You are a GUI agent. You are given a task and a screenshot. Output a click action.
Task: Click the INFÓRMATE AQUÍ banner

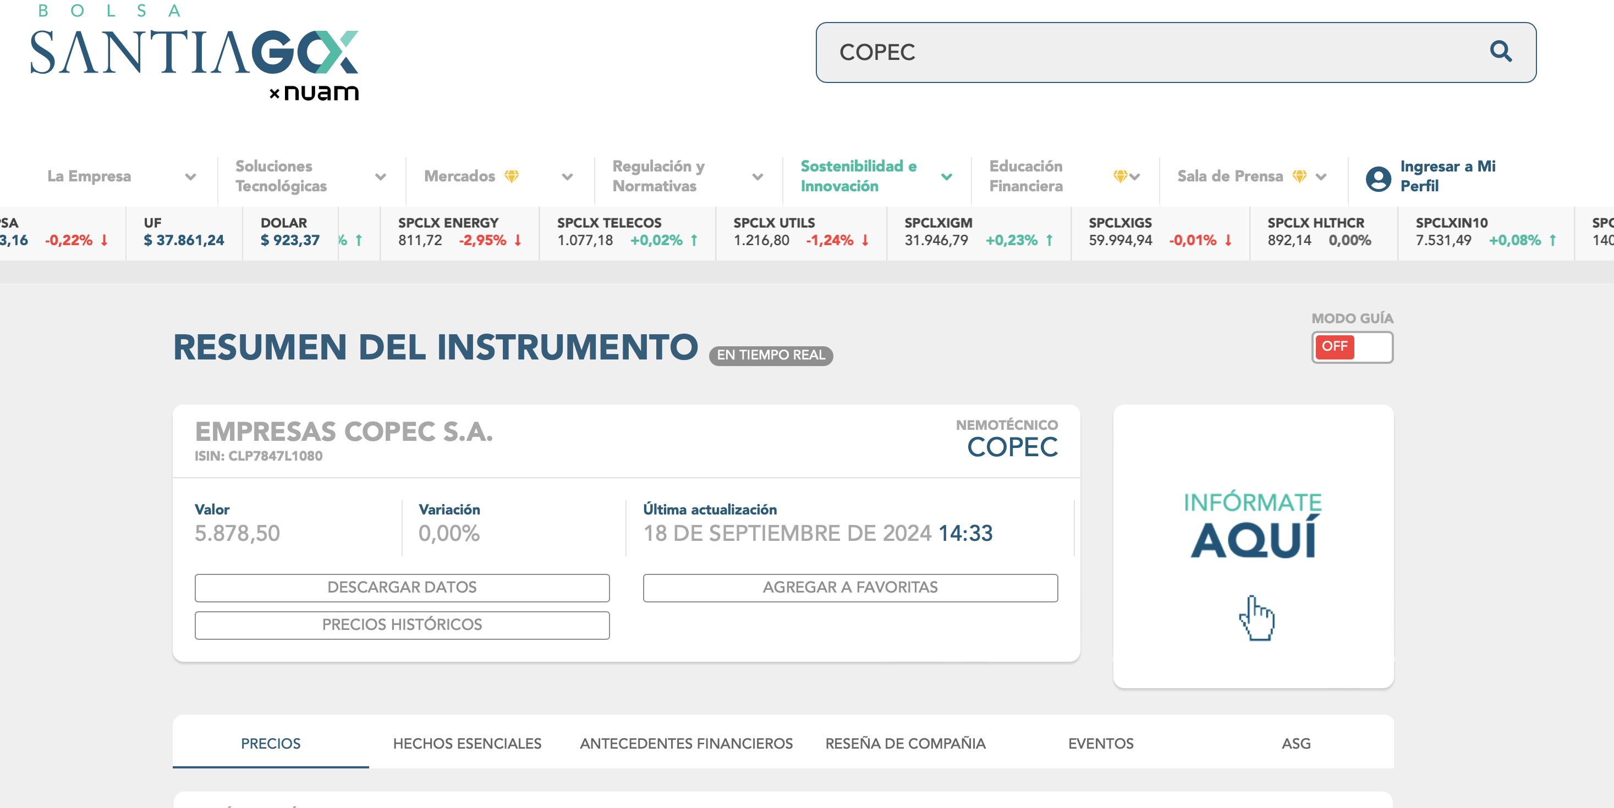(x=1253, y=546)
